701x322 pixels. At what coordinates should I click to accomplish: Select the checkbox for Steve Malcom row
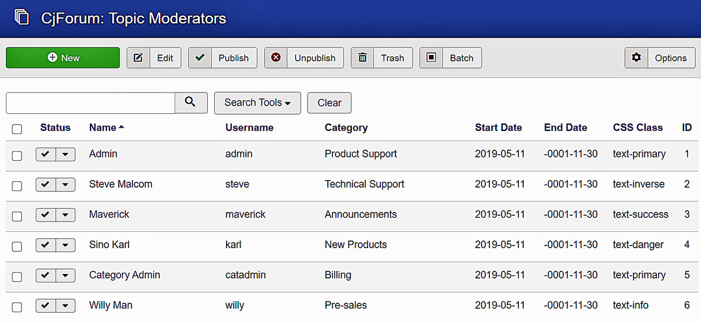(16, 186)
